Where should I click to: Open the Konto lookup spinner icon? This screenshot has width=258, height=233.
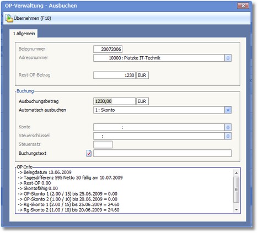pyautogui.click(x=228, y=127)
